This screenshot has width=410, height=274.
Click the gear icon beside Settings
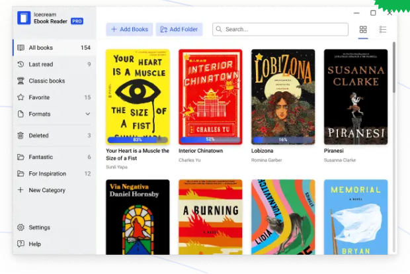pos(20,228)
